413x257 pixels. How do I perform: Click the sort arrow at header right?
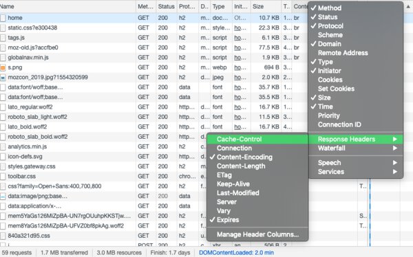coord(408,7)
